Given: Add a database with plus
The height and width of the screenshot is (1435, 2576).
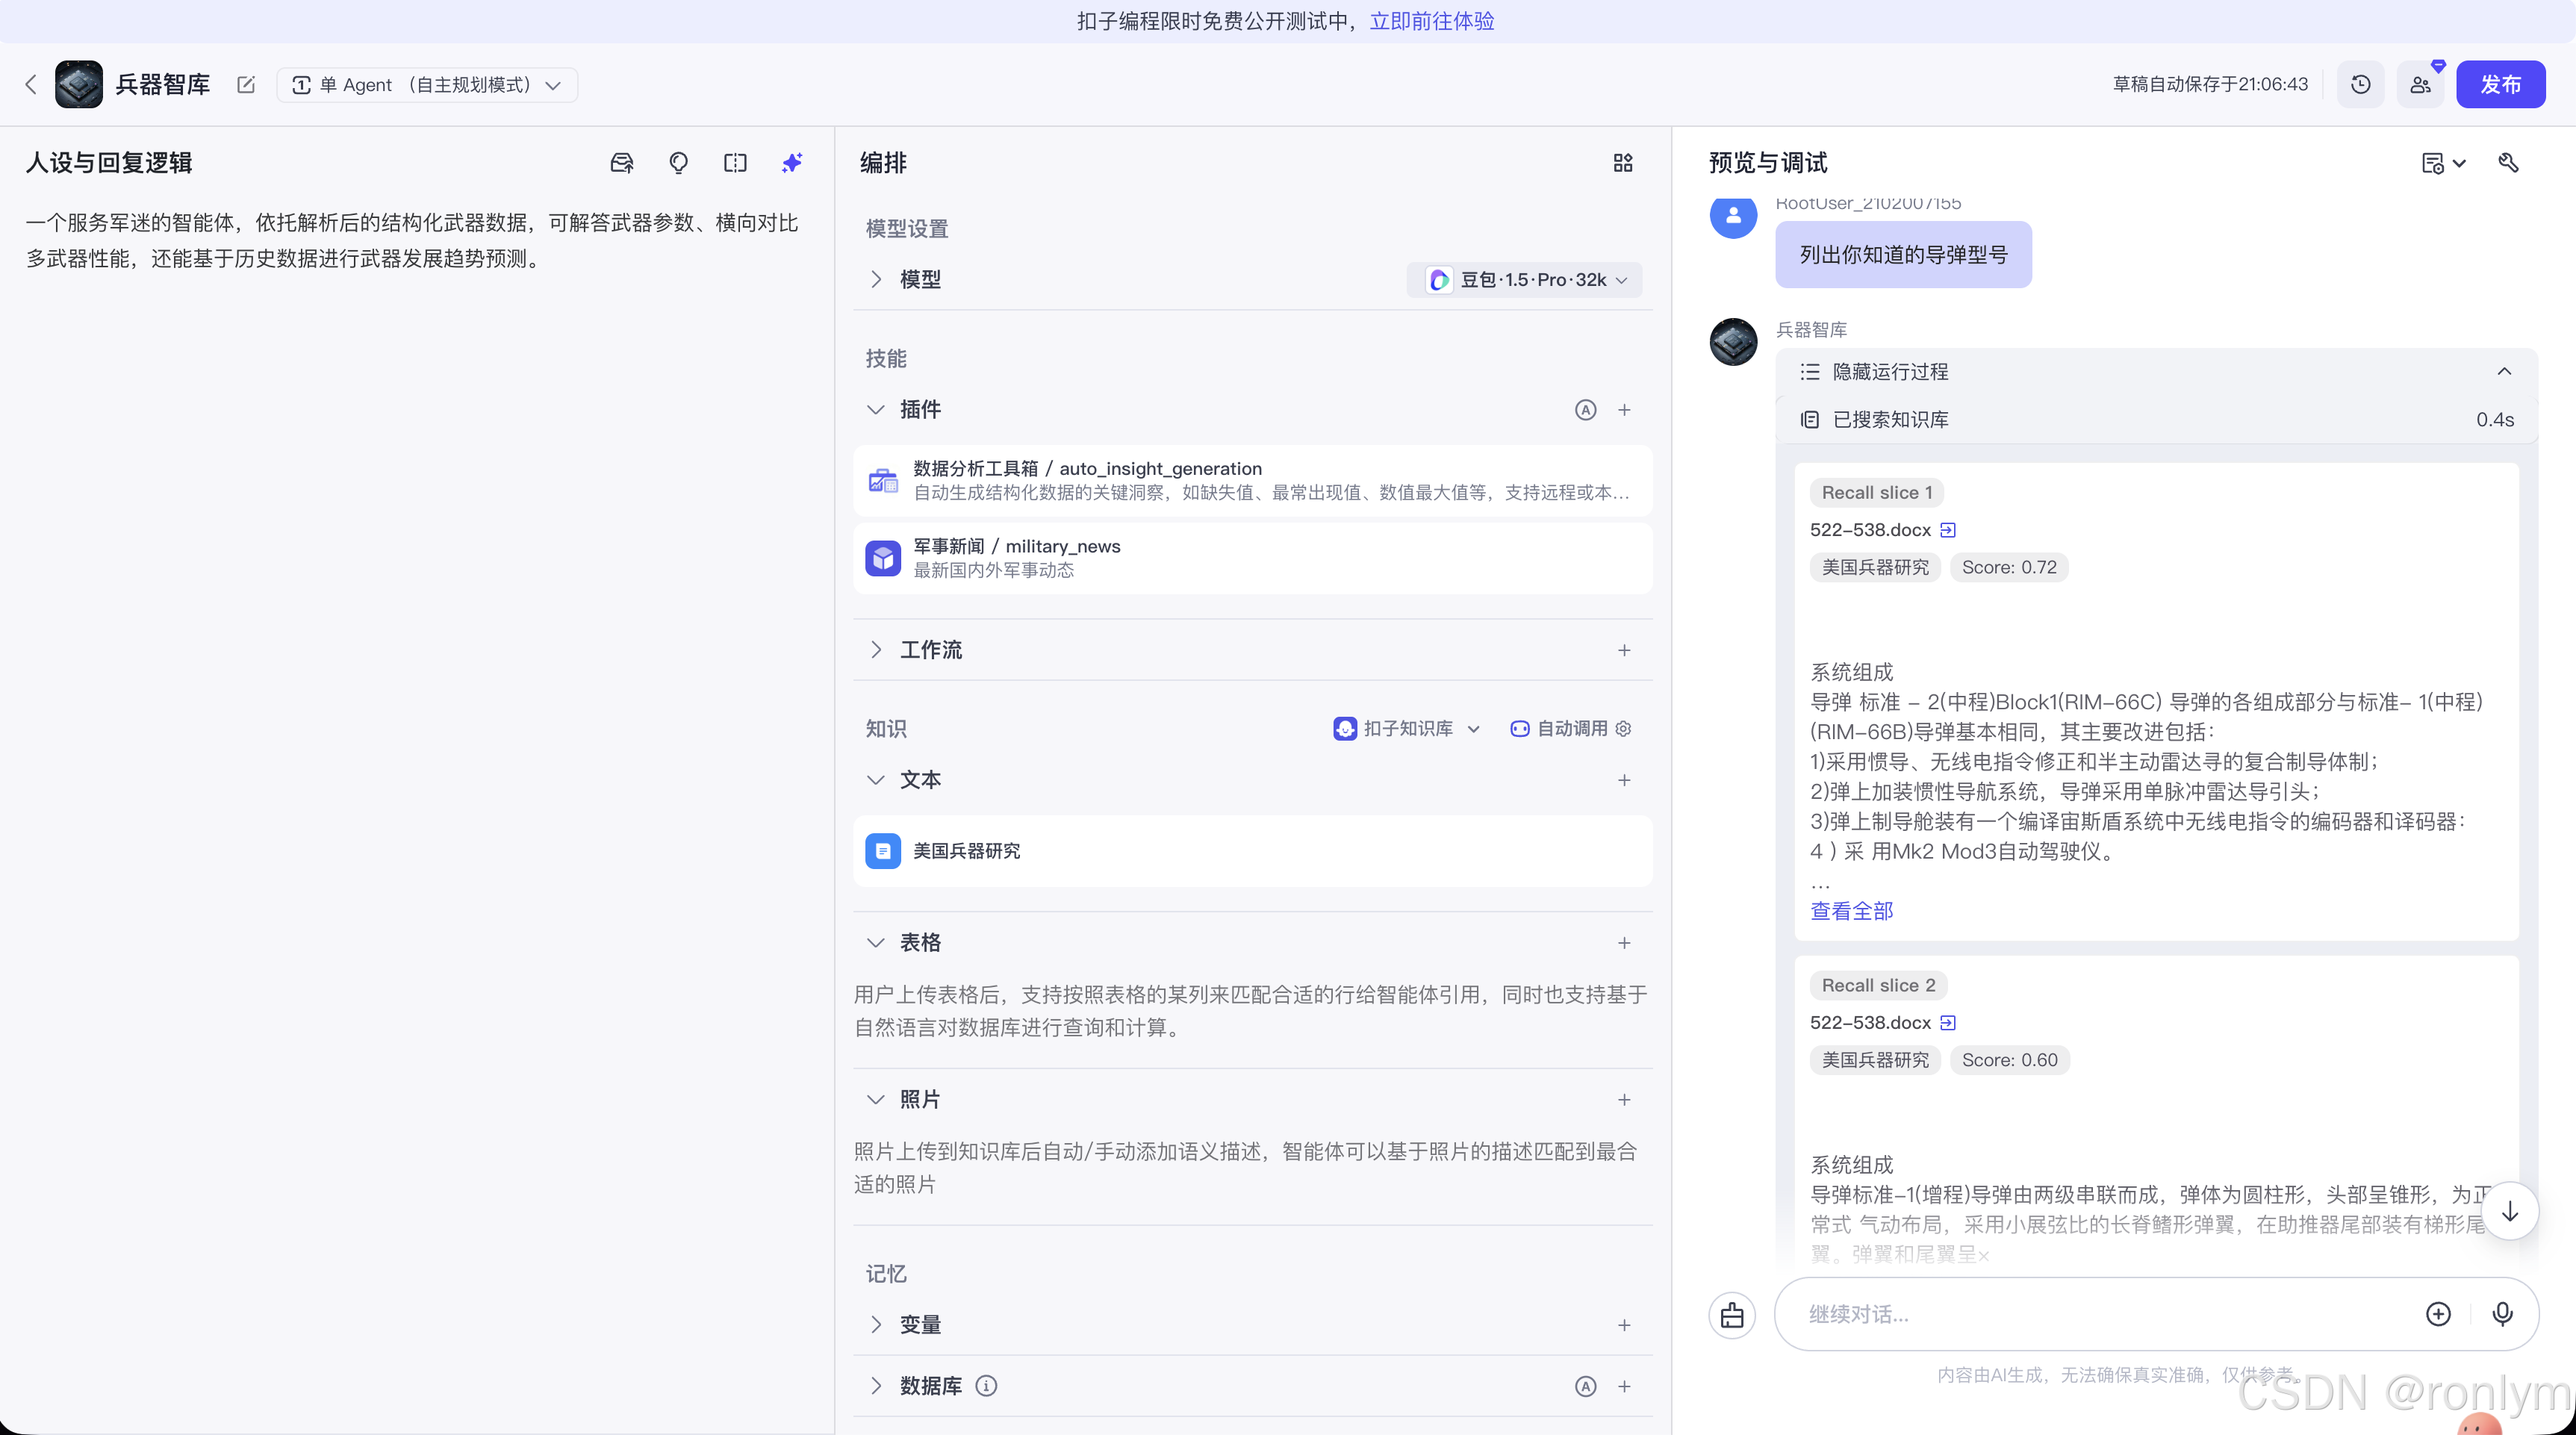Looking at the screenshot, I should tap(1625, 1386).
